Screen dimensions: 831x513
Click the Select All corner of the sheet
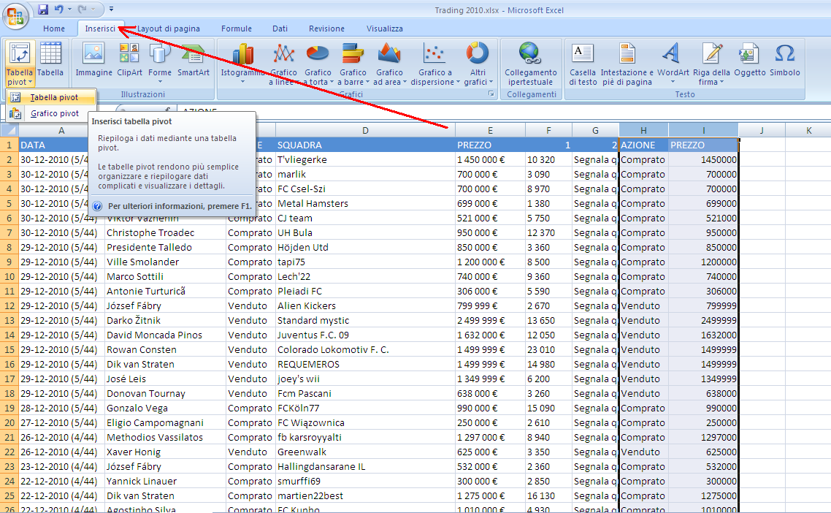(x=9, y=130)
